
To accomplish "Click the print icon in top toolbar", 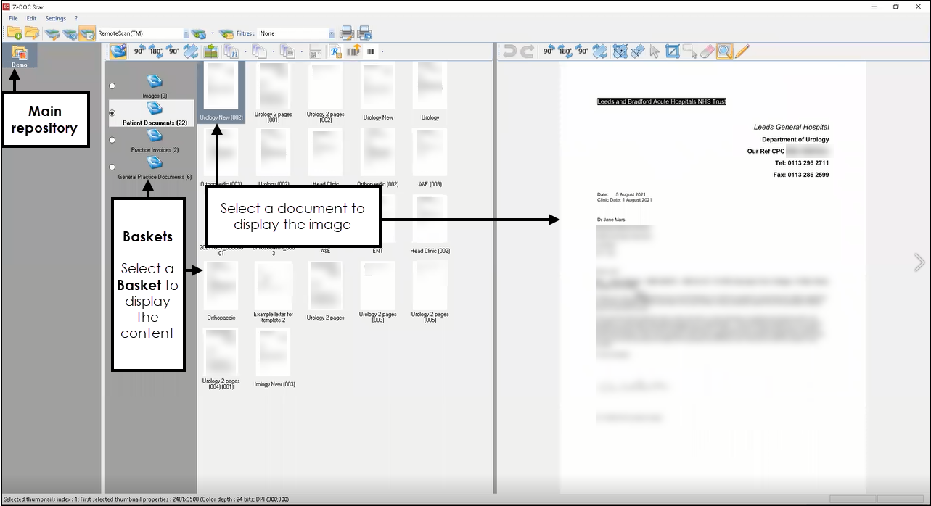I will tap(347, 33).
